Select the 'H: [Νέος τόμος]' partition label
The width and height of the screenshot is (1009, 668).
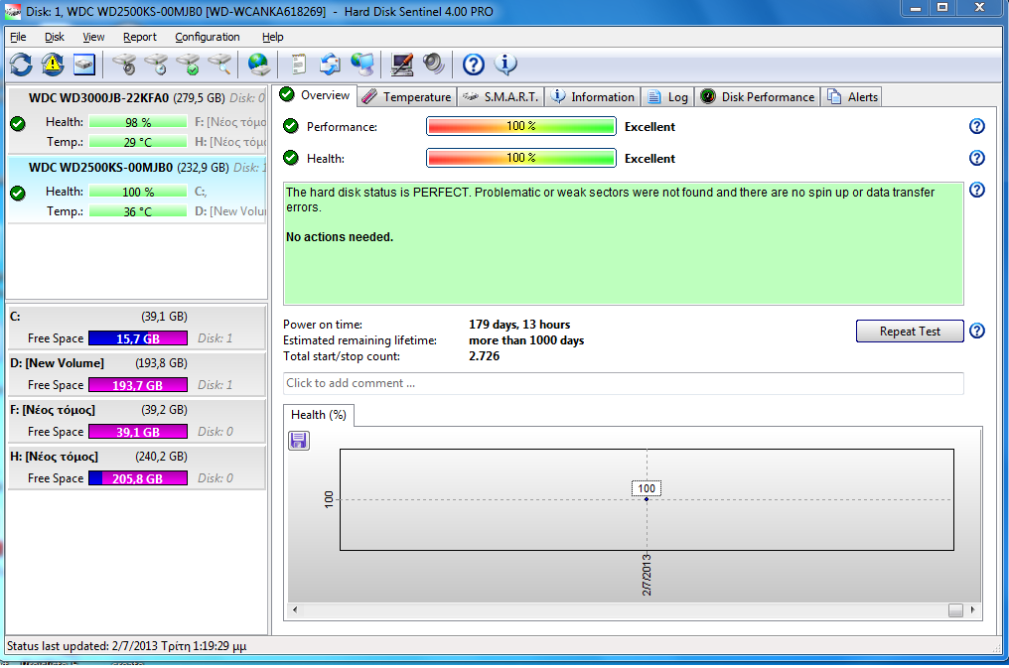[54, 457]
